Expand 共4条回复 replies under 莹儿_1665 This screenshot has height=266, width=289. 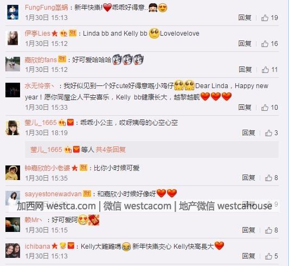tap(111, 150)
